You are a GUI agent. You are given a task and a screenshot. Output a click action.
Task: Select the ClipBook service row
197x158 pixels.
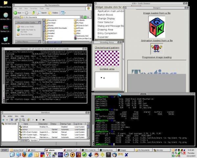point(52,127)
